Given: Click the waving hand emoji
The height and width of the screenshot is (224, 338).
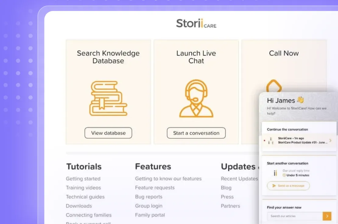Looking at the screenshot, I should pos(301,100).
